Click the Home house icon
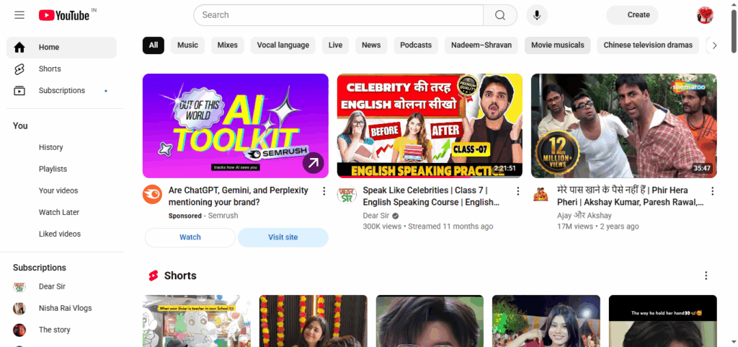 (x=19, y=47)
